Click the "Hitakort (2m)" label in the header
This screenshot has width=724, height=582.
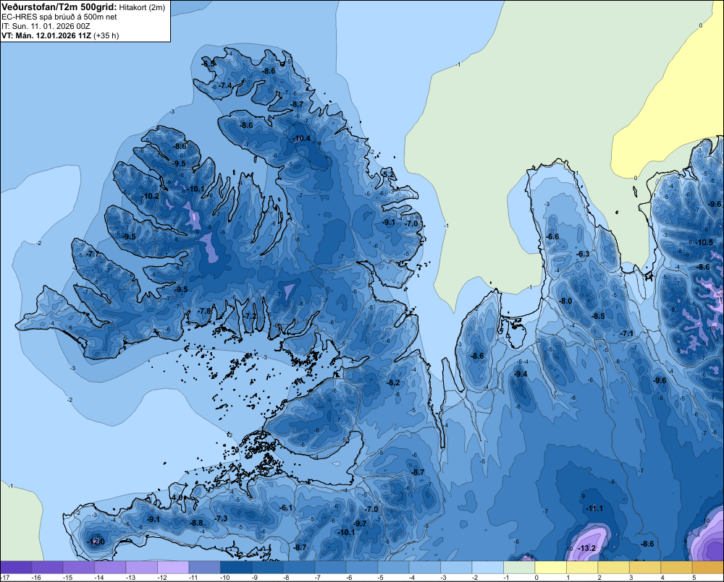pos(142,7)
